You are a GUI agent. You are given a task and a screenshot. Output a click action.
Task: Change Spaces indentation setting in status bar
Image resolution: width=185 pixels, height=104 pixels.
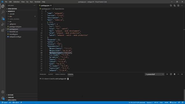coord(149,103)
